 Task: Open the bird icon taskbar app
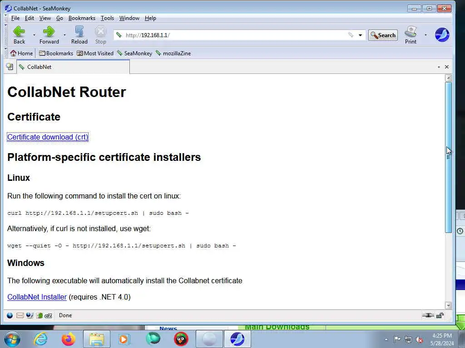coord(181,339)
